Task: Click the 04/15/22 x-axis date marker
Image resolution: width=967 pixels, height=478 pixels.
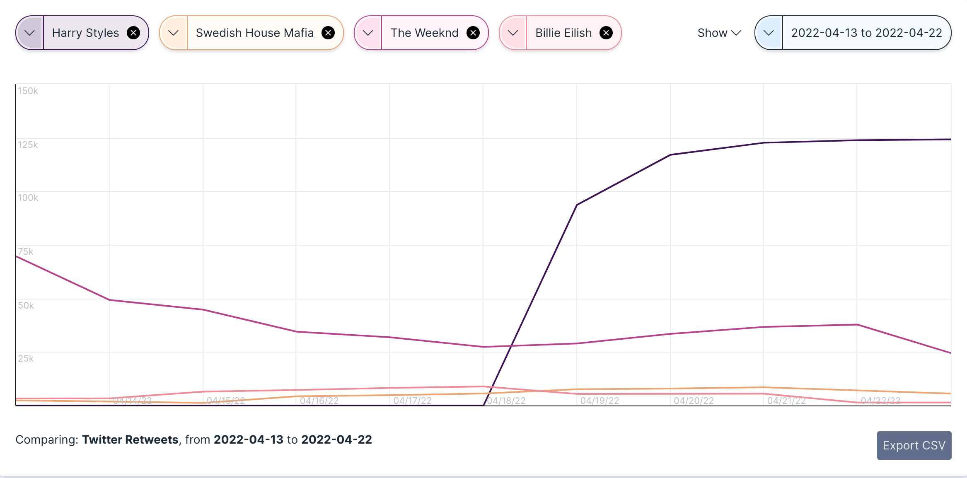Action: coord(226,401)
